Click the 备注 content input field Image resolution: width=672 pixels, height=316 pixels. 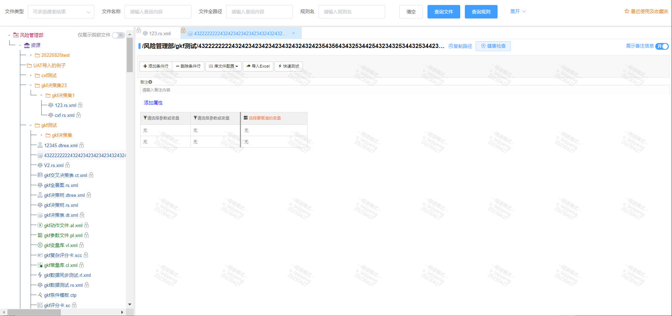pos(405,90)
